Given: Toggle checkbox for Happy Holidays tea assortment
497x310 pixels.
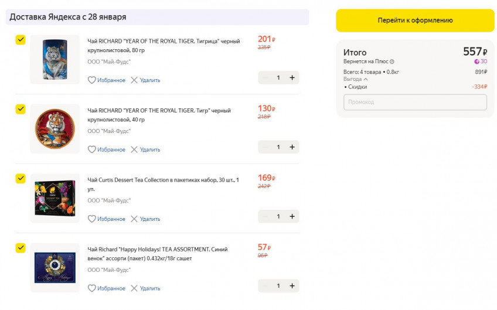Looking at the screenshot, I should coord(21,248).
